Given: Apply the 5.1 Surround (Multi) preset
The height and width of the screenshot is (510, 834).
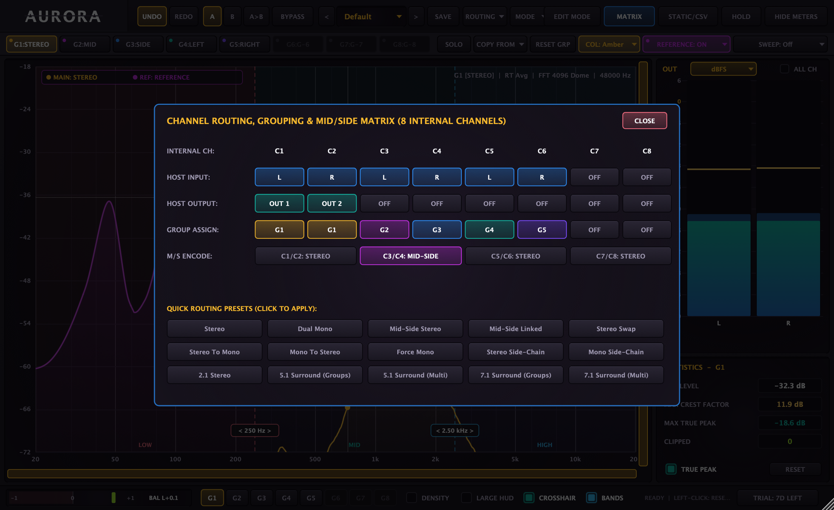Looking at the screenshot, I should [x=415, y=375].
